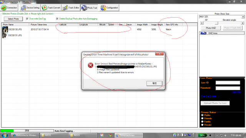Viewport: 246px width, 138px height.
Task: Select the Photo Tool tab
Action: [x=90, y=8]
